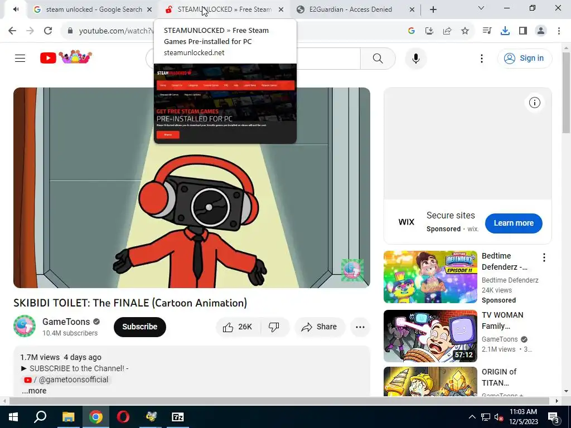Share this page icon in address bar
Screen dimensions: 571x428
pyautogui.click(x=447, y=31)
